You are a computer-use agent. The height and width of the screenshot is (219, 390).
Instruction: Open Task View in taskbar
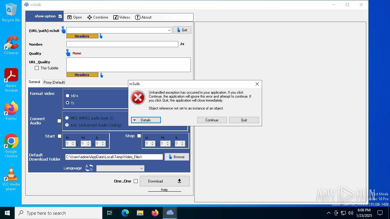(x=110, y=213)
